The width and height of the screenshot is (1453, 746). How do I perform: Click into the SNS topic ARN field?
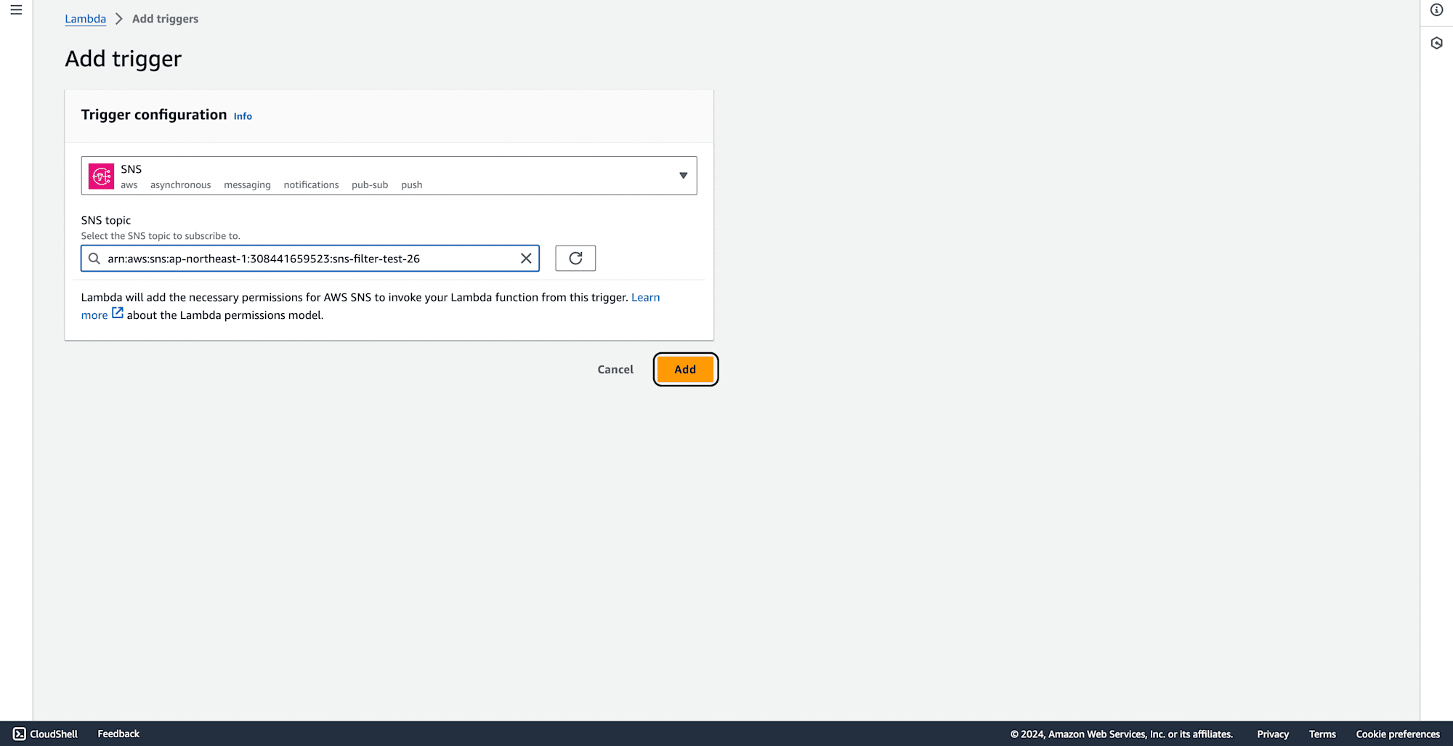[309, 259]
